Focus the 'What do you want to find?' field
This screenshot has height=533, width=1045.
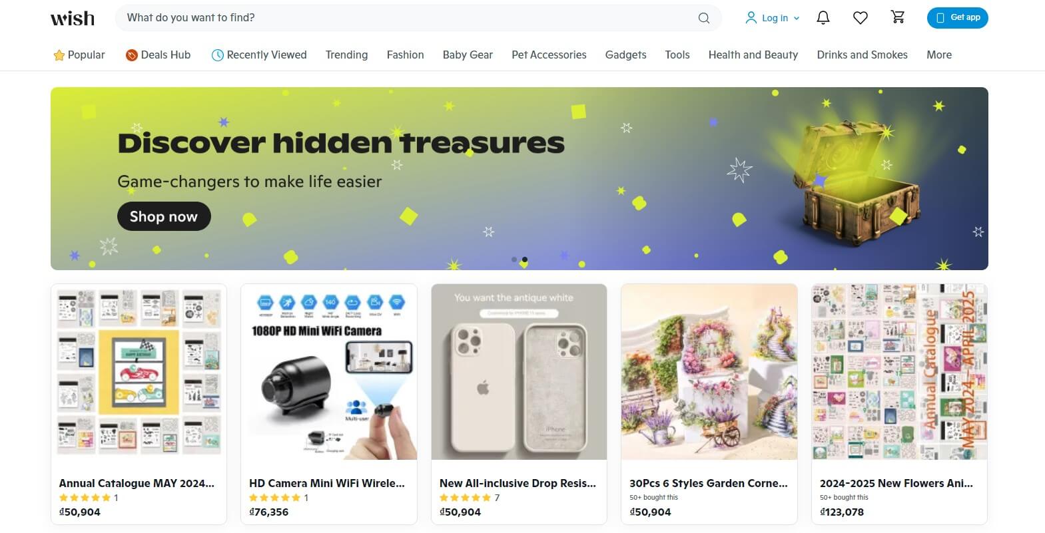point(406,18)
